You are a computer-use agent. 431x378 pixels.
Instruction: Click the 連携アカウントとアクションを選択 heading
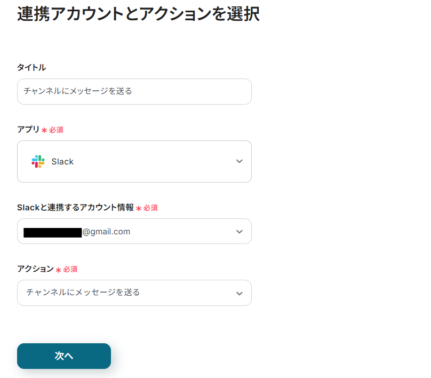[x=138, y=14]
